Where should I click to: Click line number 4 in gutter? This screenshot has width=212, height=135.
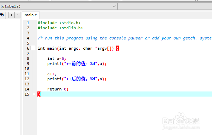click(x=28, y=38)
